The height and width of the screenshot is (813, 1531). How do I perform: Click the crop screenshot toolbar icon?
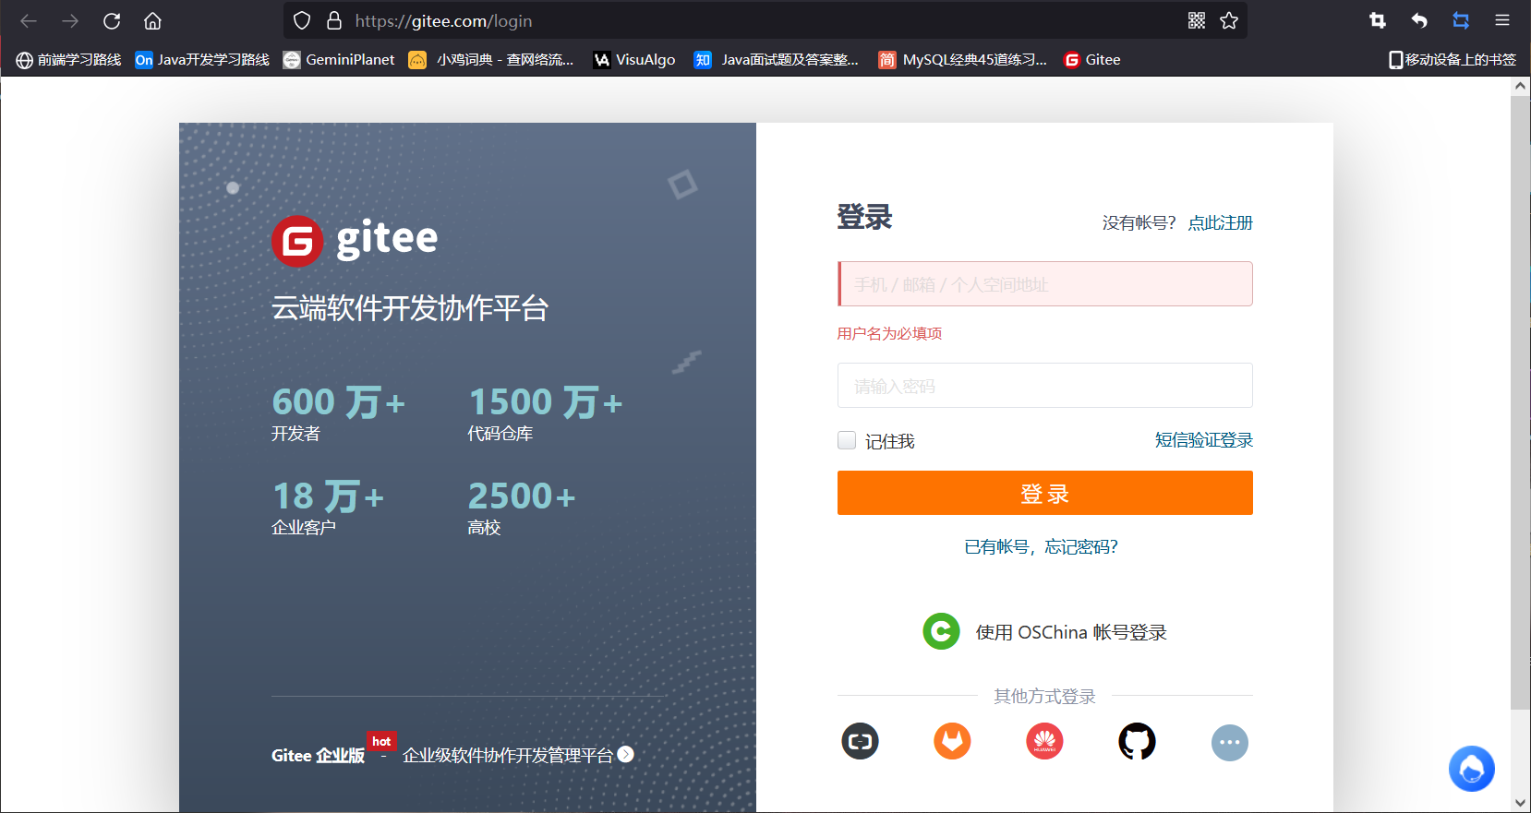[x=1378, y=20]
